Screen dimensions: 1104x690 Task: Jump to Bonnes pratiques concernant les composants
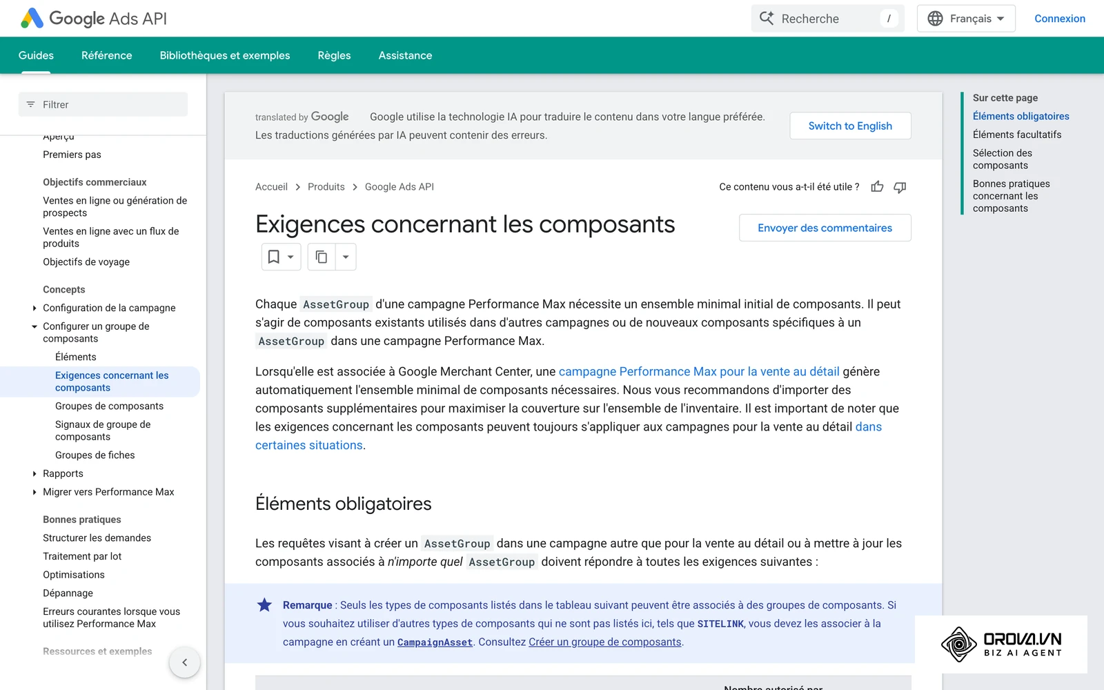coord(1011,196)
